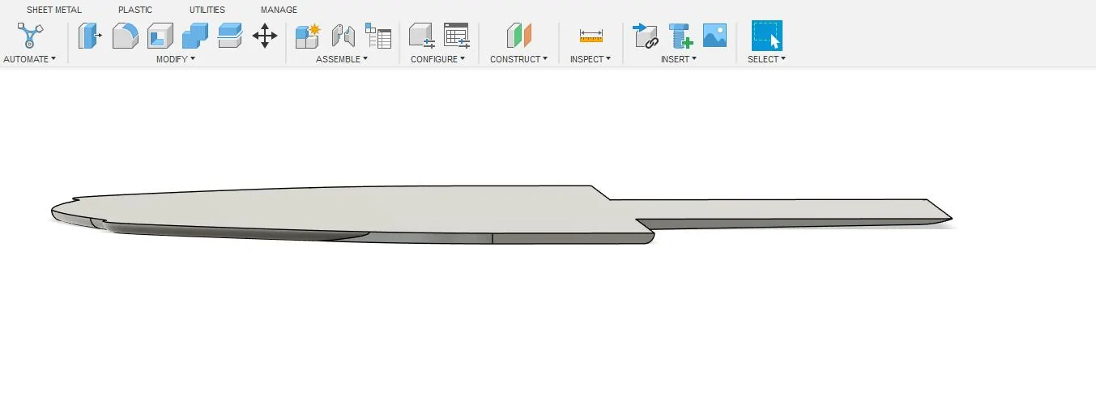Click the Insert Canvas image icon
The height and width of the screenshot is (418, 1096).
(714, 36)
